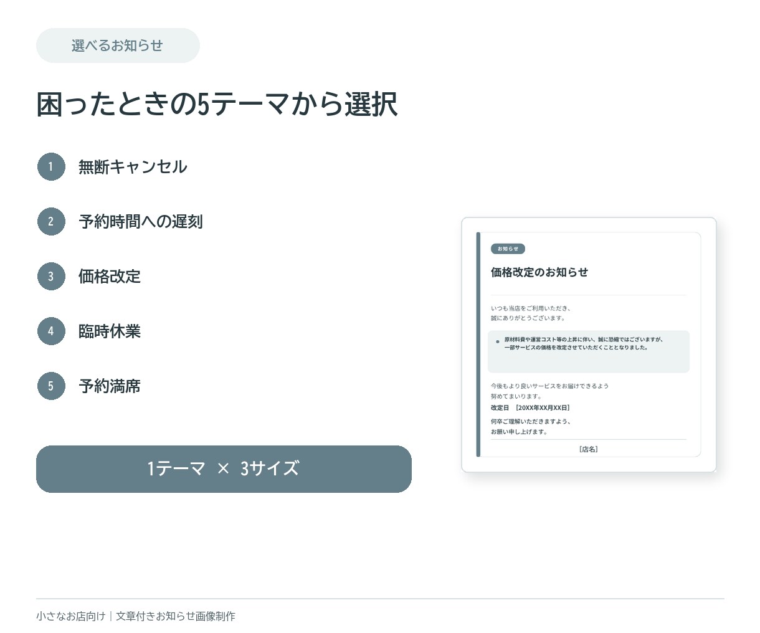
Task: Click the number 4 circle badge
Action: point(51,331)
